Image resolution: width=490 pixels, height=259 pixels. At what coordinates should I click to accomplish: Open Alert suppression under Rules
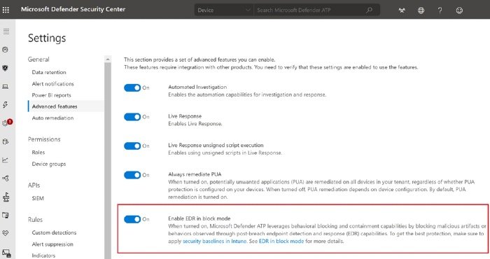[x=52, y=244]
